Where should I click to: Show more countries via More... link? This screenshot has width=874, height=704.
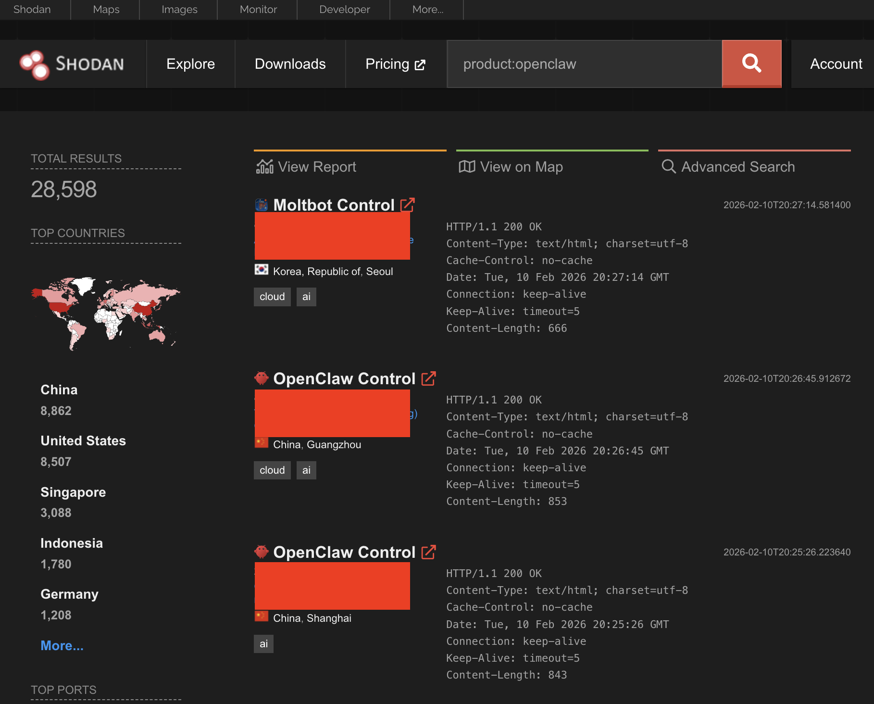[62, 645]
